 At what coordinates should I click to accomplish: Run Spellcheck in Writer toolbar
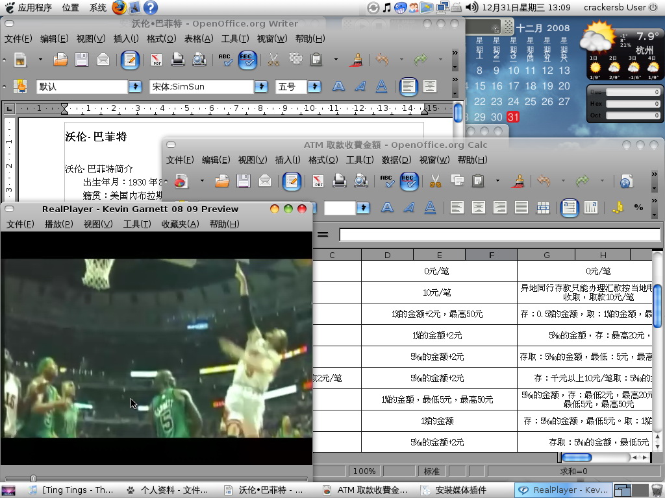(x=225, y=60)
